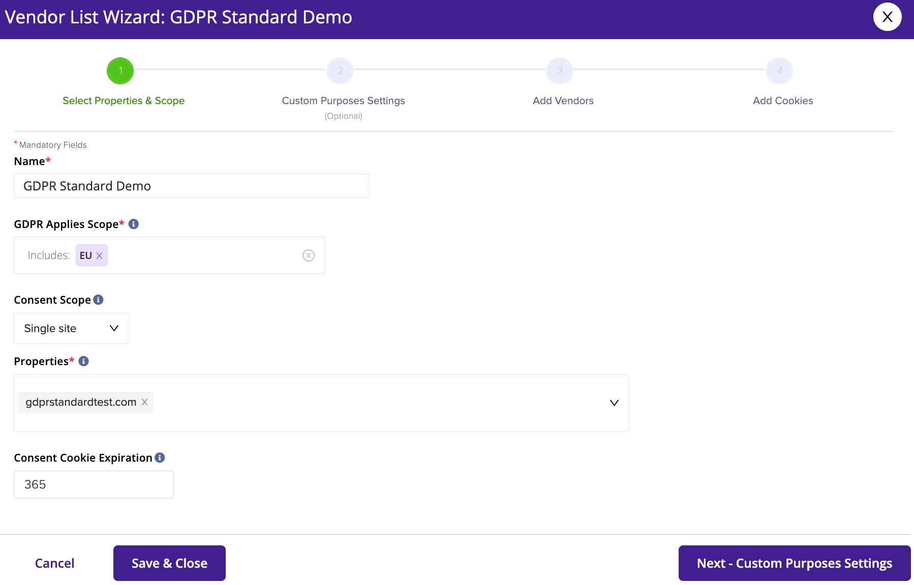Select the EU tag label
The height and width of the screenshot is (585, 914).
[x=86, y=255]
